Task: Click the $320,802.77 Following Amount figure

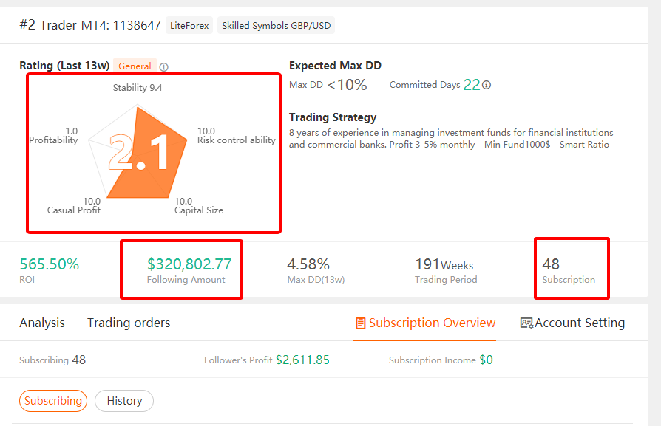Action: [189, 264]
